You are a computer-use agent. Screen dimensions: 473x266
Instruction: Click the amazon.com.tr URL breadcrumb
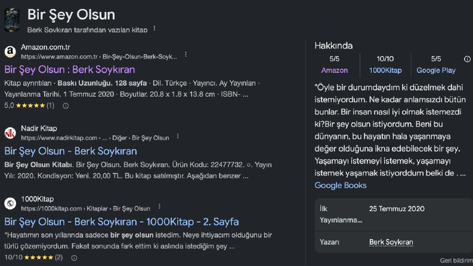point(99,57)
